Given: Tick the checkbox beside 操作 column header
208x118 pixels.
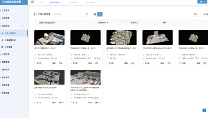Looking at the screenshot, I should (x=169, y=23).
